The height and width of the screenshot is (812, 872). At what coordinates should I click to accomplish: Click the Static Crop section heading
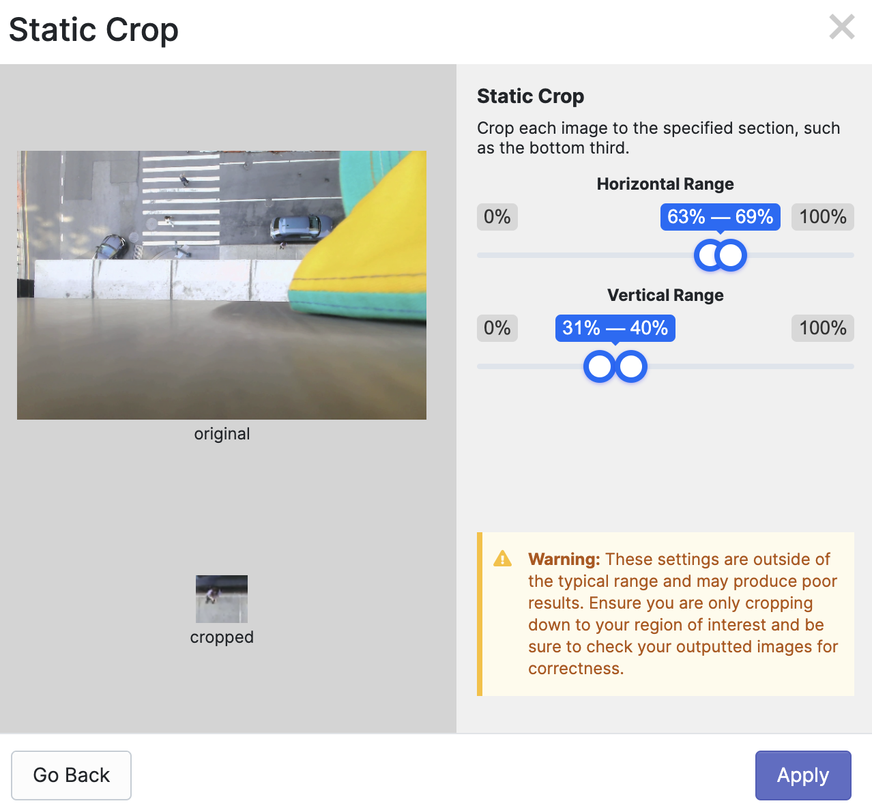tap(530, 96)
